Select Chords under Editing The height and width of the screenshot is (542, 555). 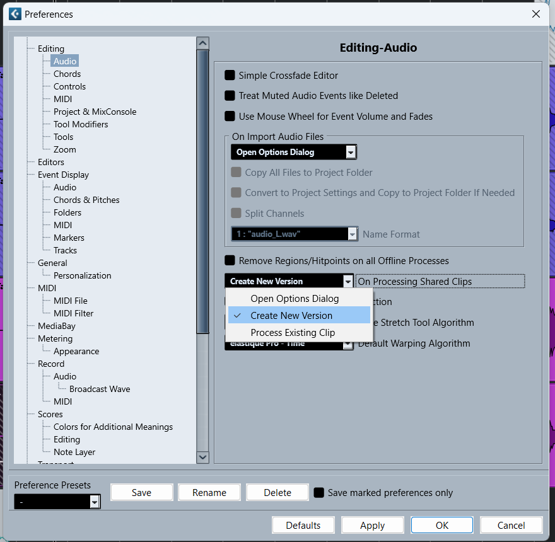(x=67, y=74)
